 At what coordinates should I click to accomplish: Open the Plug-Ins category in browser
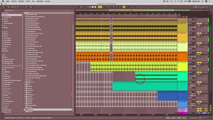(x=6, y=47)
